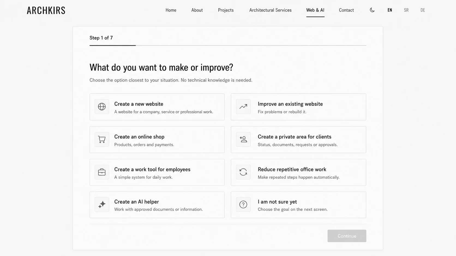The height and width of the screenshot is (256, 456).
Task: Click 'Work with approved documents or information.' text
Action: click(158, 209)
